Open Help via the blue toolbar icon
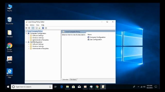 pos(43,28)
